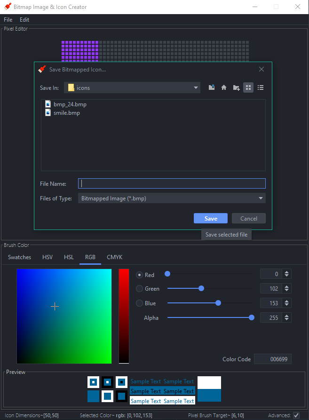Go to the Home directory icon

224,87
